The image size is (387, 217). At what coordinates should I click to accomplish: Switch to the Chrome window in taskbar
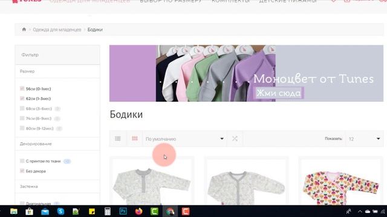tap(170, 212)
